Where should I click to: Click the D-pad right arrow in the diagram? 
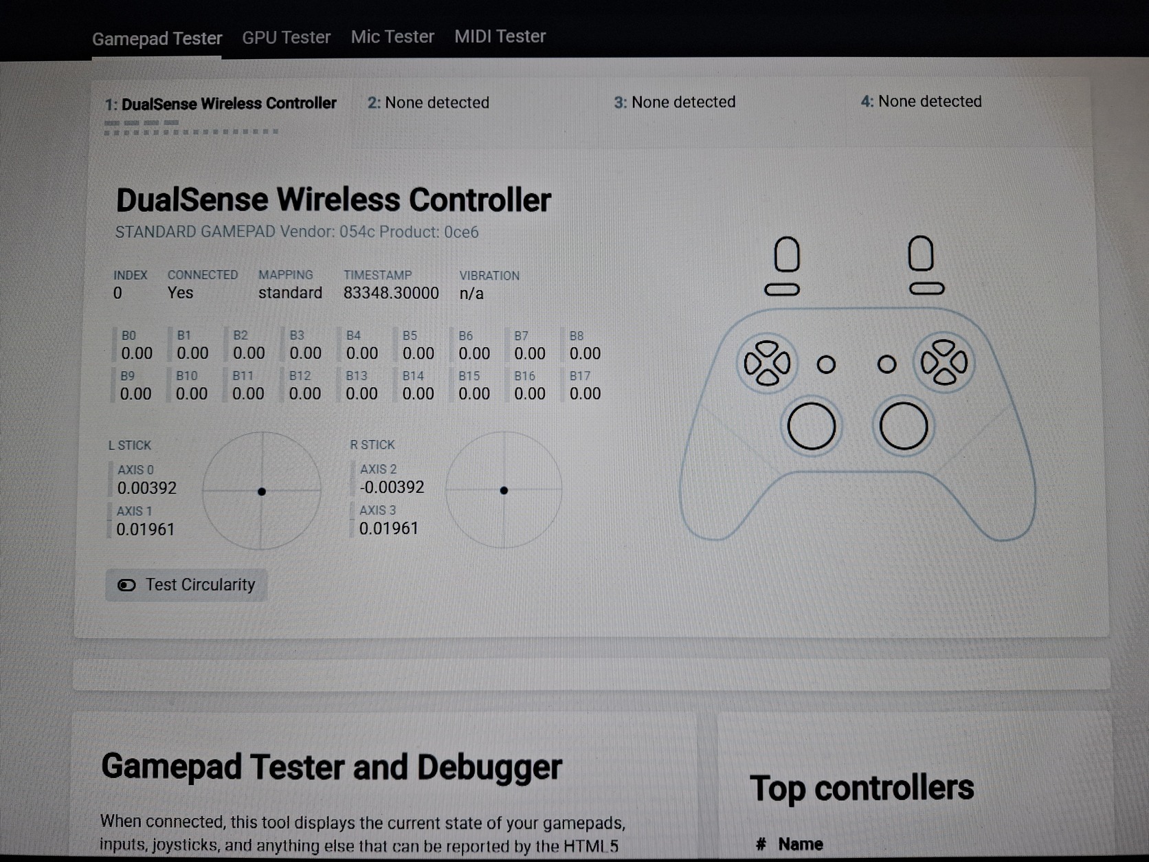click(782, 363)
